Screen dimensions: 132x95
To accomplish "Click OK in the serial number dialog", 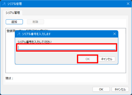I will [88, 59].
